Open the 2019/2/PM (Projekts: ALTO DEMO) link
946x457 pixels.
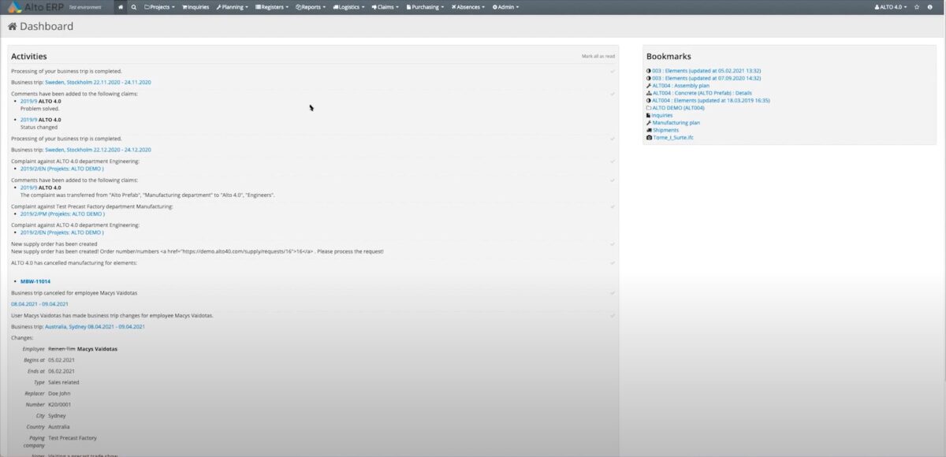62,214
